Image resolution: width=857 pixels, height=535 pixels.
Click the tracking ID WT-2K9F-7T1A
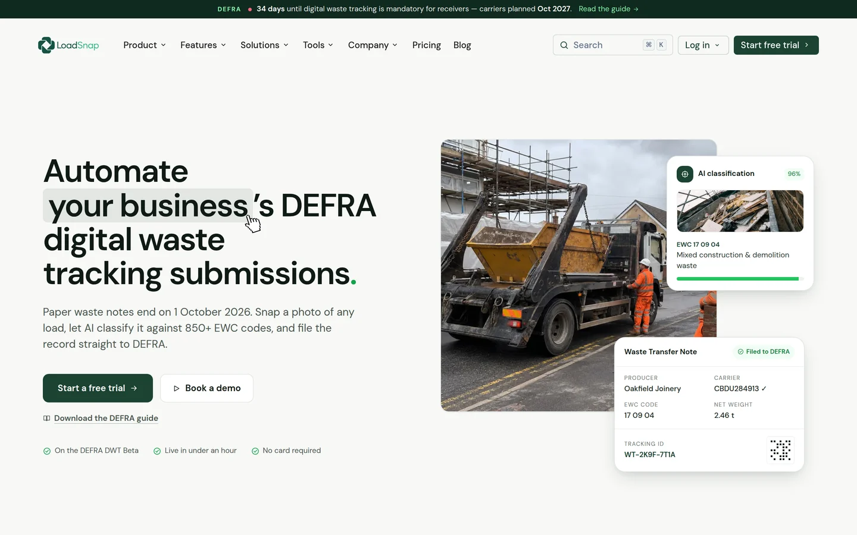(649, 455)
